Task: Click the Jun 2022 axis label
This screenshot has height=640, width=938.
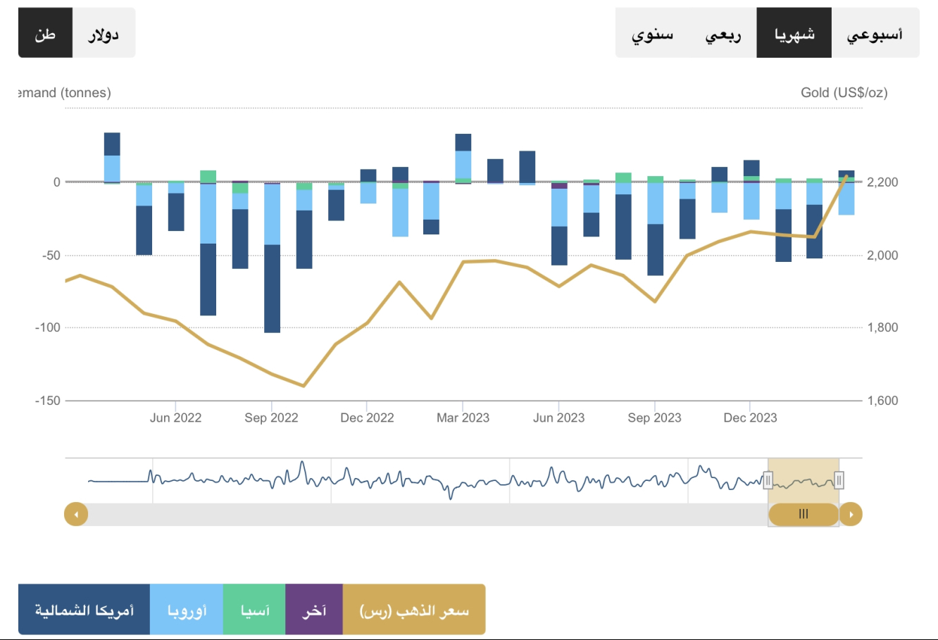Action: point(175,418)
